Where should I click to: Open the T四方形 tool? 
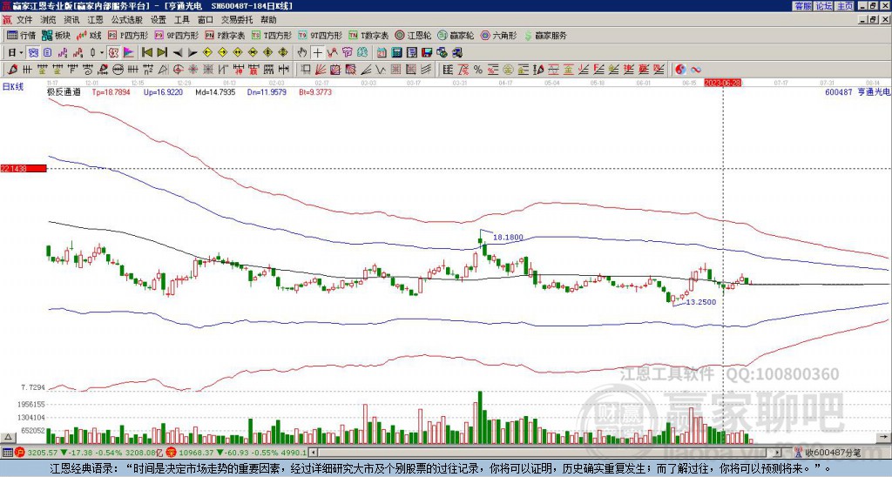point(272,35)
